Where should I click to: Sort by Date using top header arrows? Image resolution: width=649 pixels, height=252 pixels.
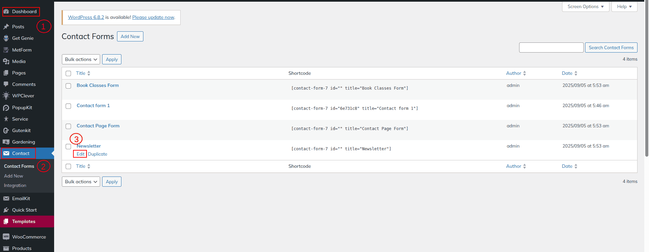576,73
